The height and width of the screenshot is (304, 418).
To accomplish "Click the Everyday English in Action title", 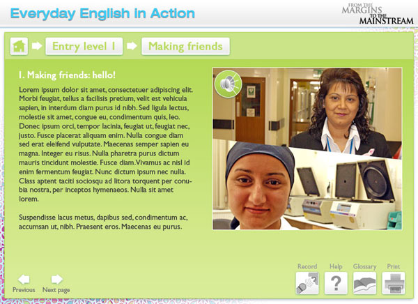I will [x=102, y=14].
